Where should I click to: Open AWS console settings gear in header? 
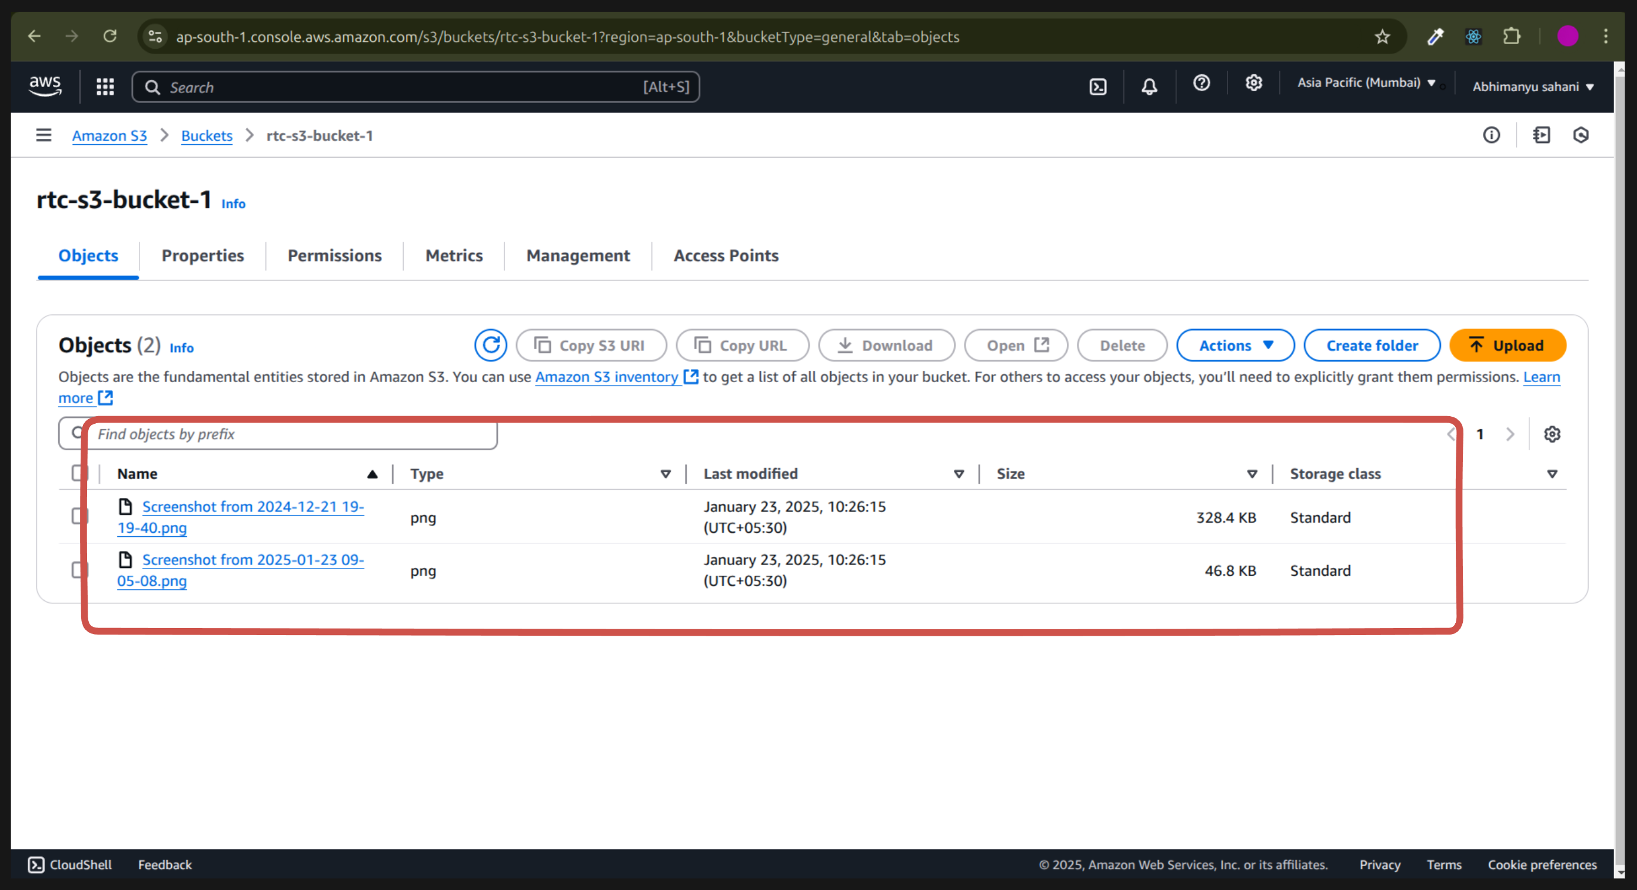tap(1253, 83)
